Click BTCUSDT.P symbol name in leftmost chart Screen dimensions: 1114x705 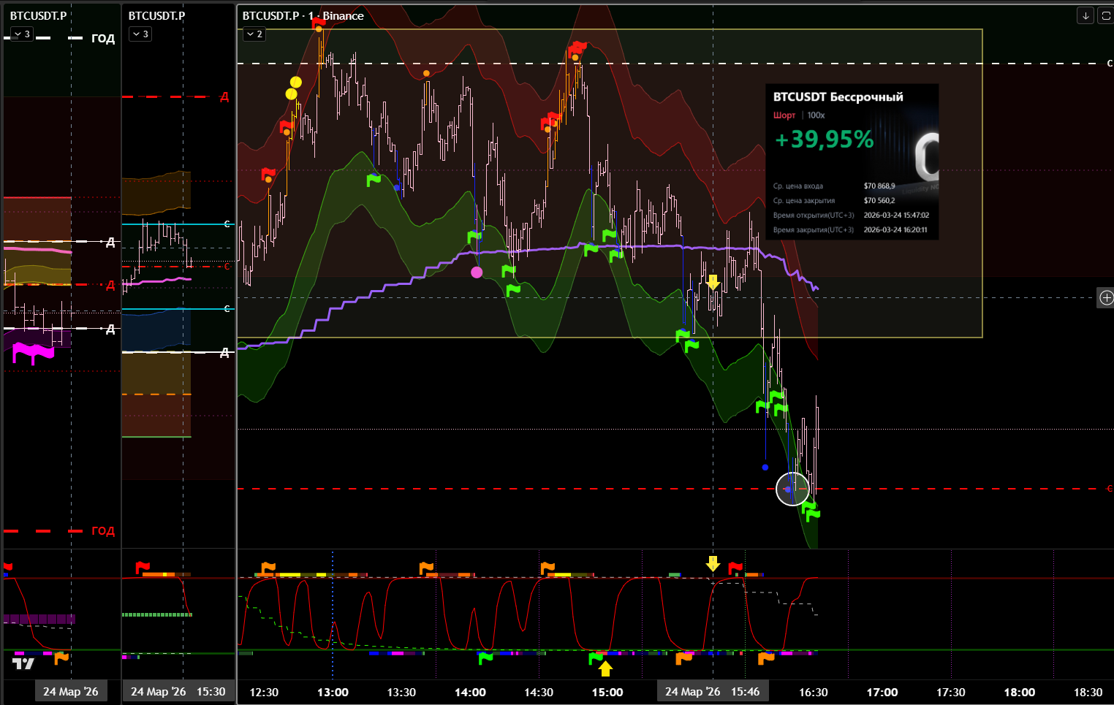click(38, 16)
